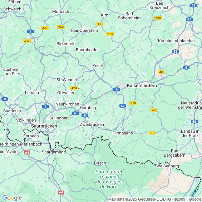Select the Kaiserslautern city label
Image resolution: width=202 pixels, height=202 pixels.
[x=142, y=85]
